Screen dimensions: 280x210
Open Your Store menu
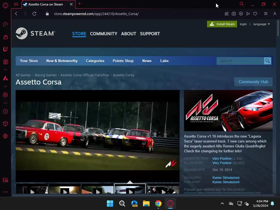click(29, 61)
